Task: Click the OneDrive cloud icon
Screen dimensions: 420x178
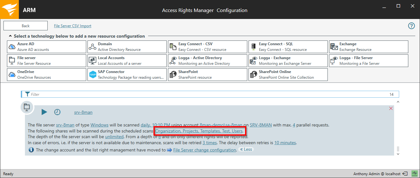Action: click(x=12, y=75)
